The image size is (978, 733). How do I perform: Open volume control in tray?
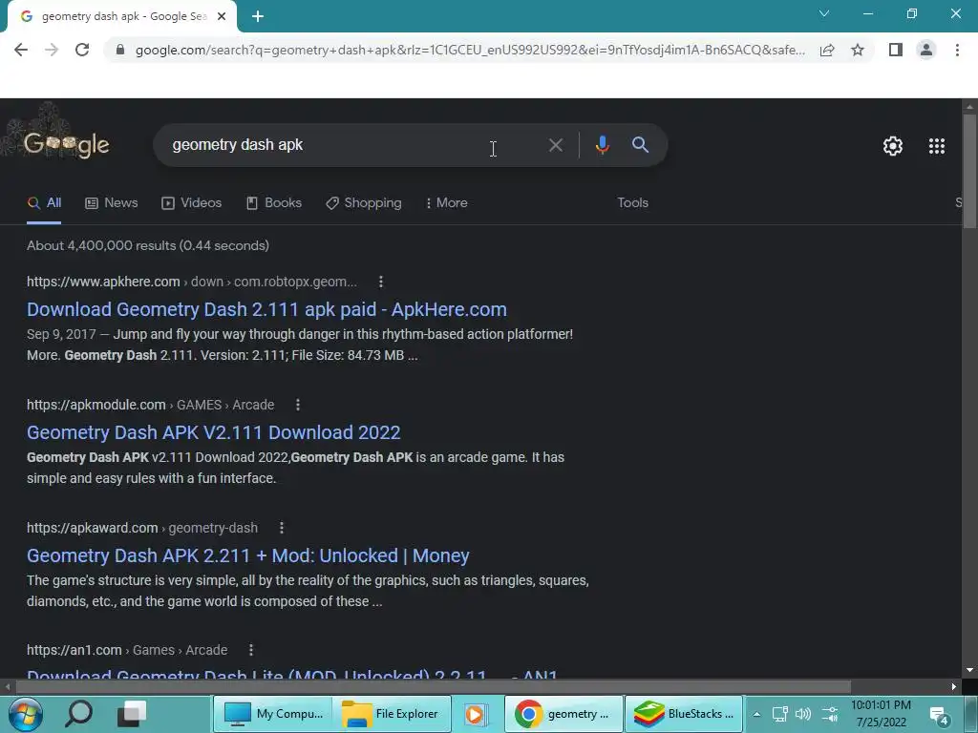[x=803, y=714]
